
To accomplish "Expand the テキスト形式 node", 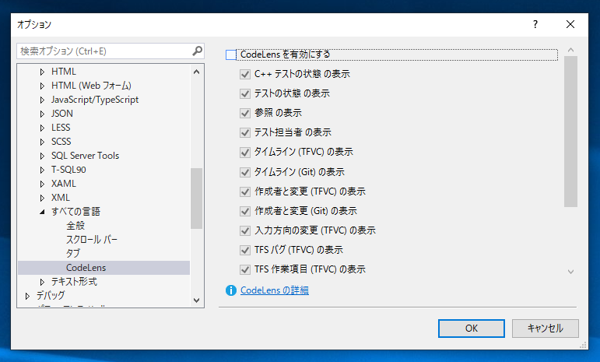I will tap(43, 282).
